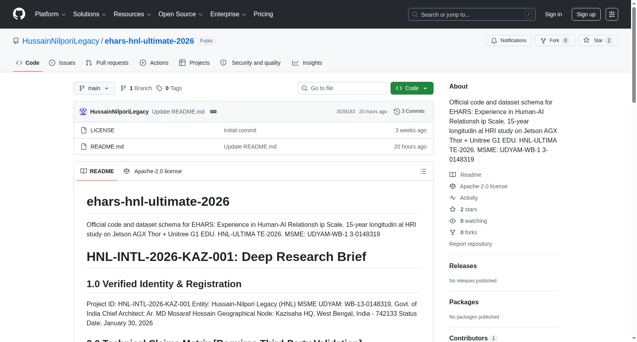Open the README.md file
This screenshot has width=637, height=342.
107,147
